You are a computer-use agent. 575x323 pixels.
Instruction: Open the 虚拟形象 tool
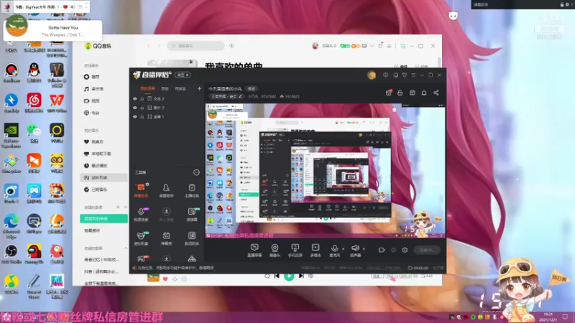[141, 238]
